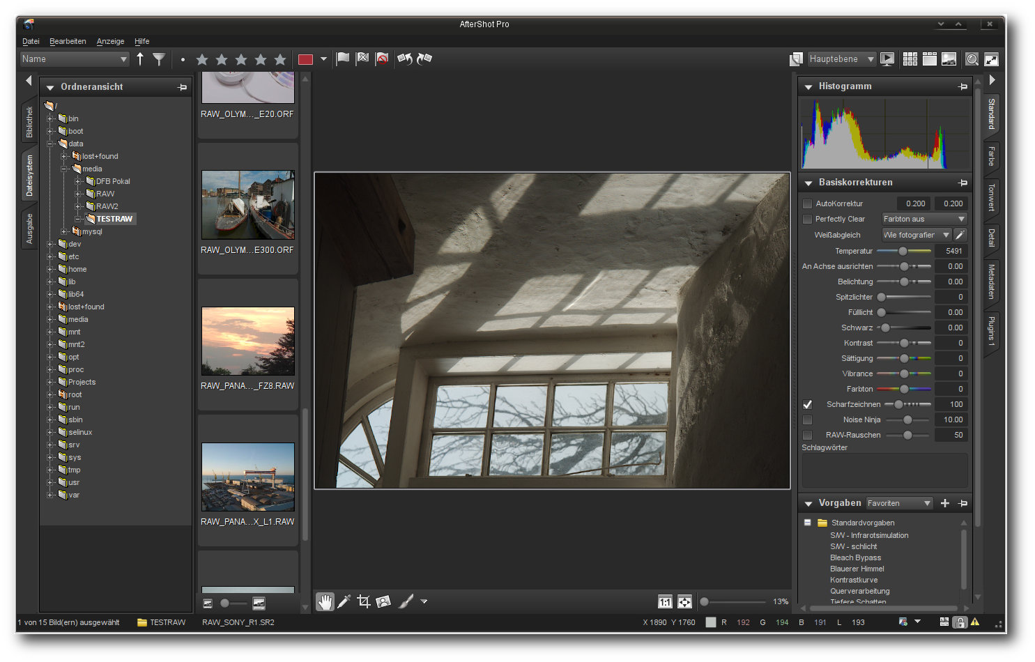The height and width of the screenshot is (662, 1035).
Task: Open the Hilfe menu
Action: [x=142, y=41]
